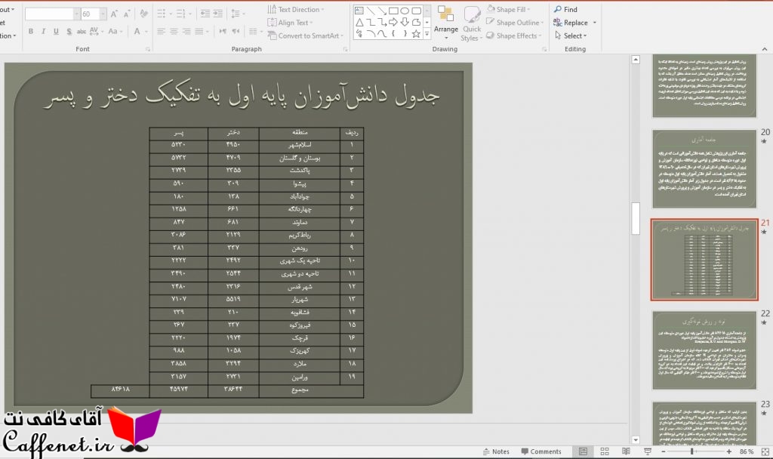
Task: Open the font name combo box dropdown
Action: [76, 14]
